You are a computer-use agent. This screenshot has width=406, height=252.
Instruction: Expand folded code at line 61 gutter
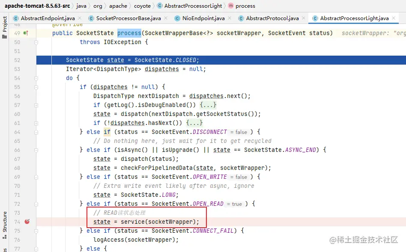pyautogui.click(x=36, y=123)
